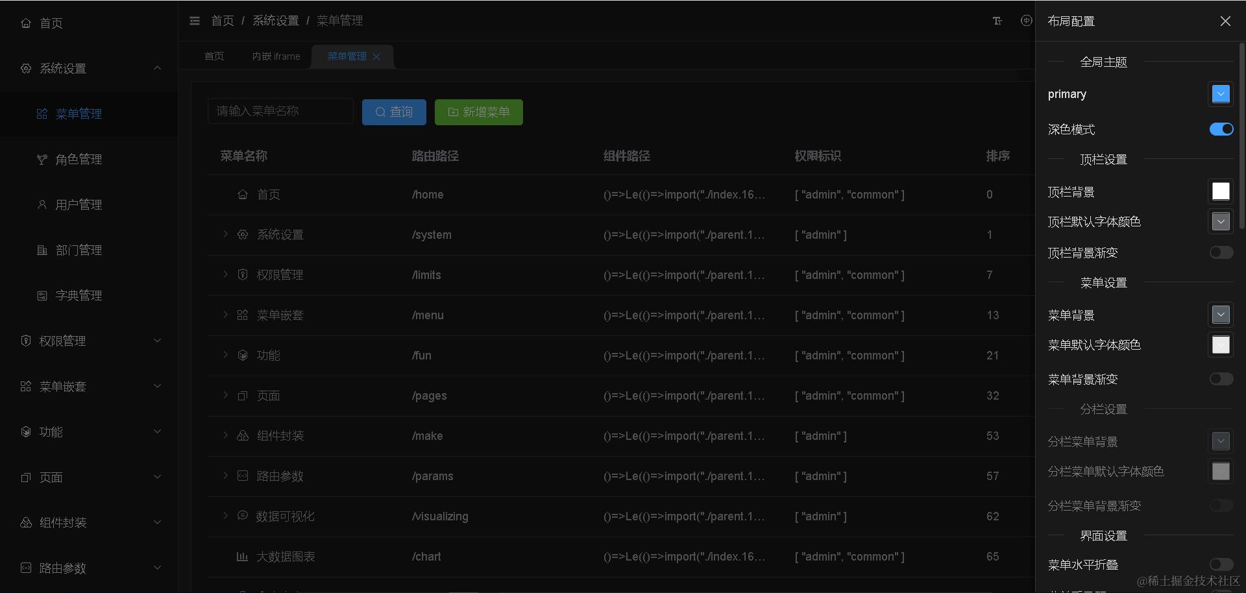Expand the 权限管理 sidebar group
The height and width of the screenshot is (593, 1246).
157,341
